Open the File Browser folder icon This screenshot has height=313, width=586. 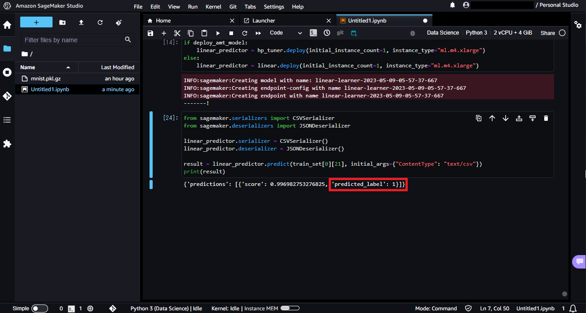[7, 48]
